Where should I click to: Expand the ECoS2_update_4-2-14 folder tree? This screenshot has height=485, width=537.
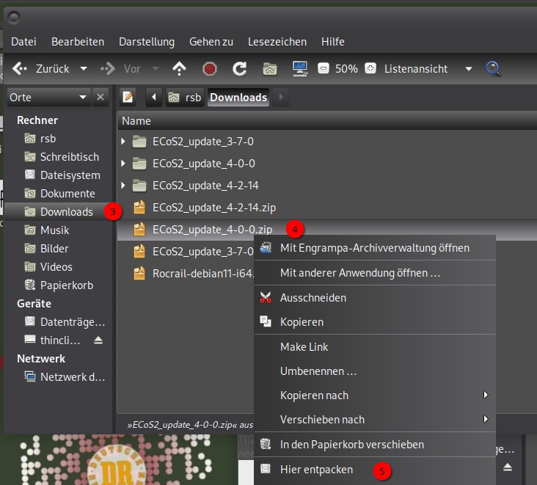click(123, 185)
